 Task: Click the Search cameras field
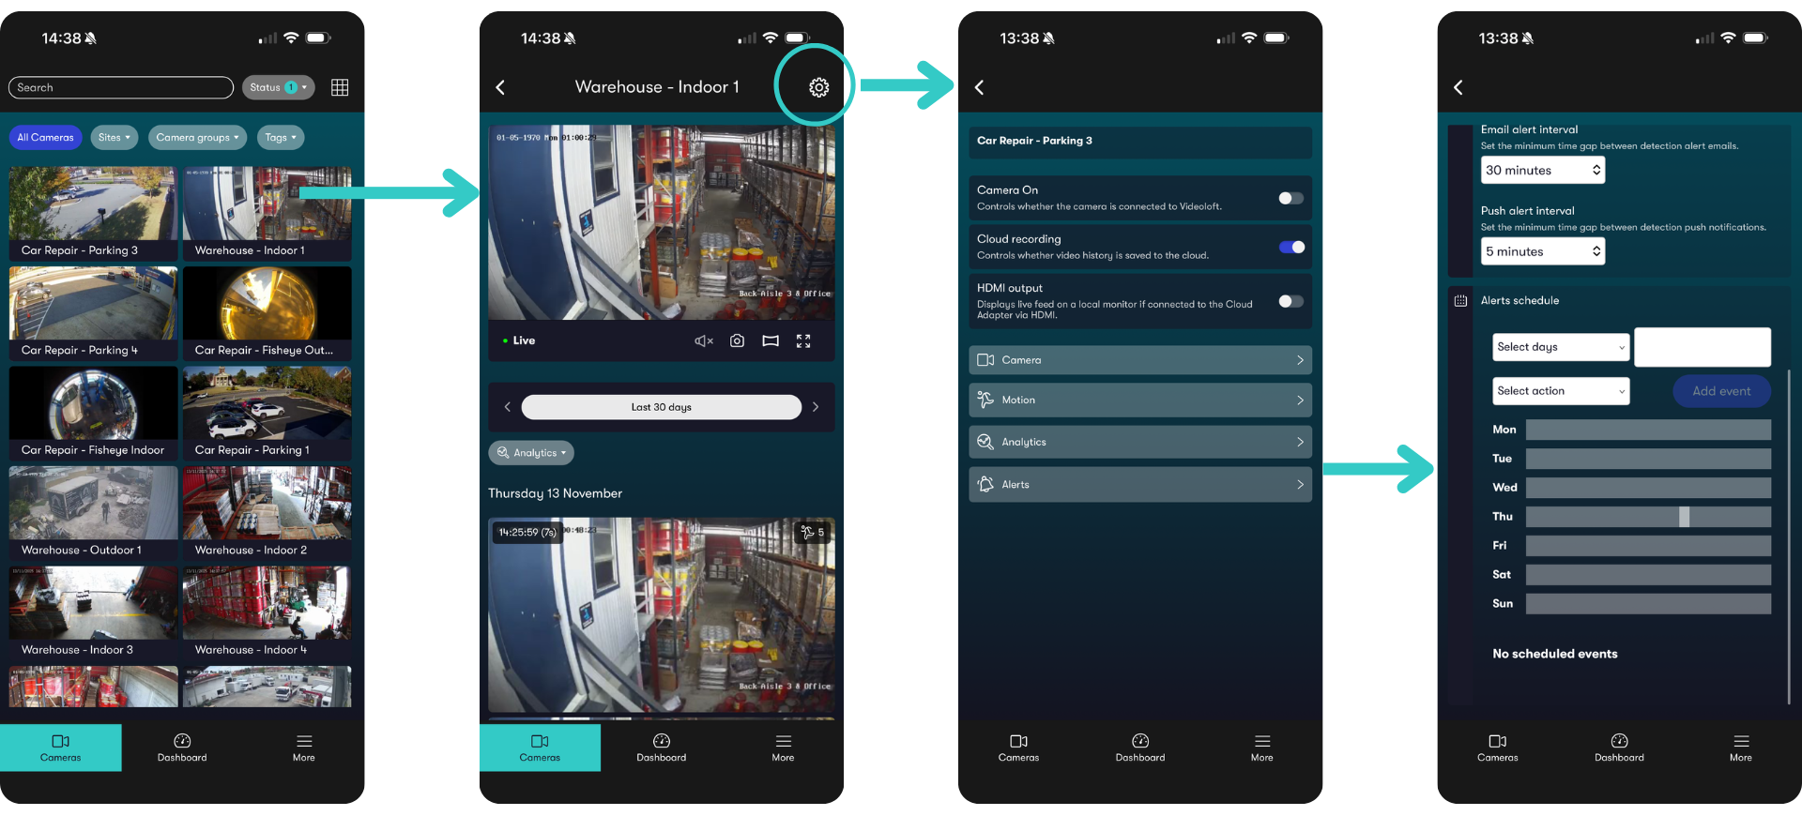tap(121, 87)
